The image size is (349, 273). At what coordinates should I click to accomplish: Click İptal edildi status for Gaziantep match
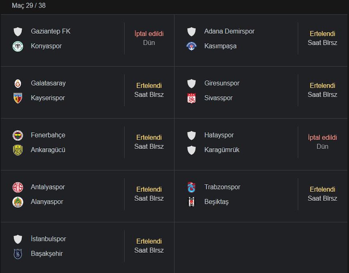click(x=149, y=34)
